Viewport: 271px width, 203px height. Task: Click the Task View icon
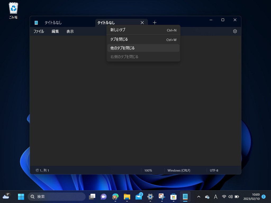click(x=92, y=197)
